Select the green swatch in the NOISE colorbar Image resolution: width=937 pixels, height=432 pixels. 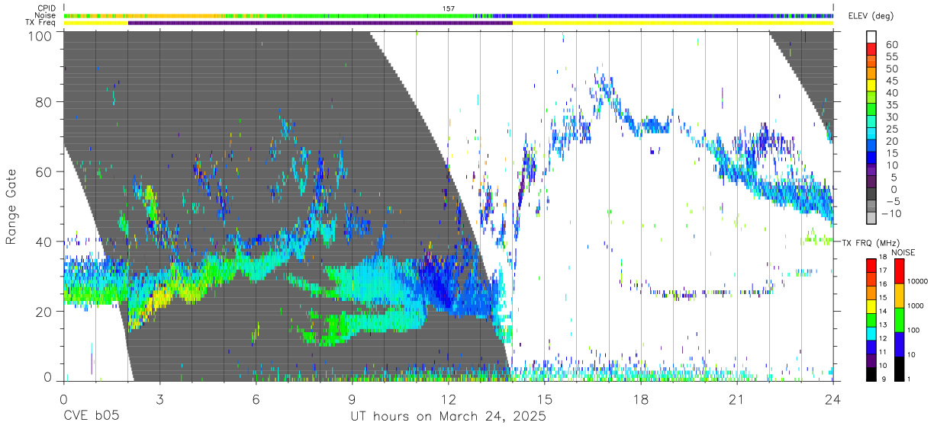point(900,320)
